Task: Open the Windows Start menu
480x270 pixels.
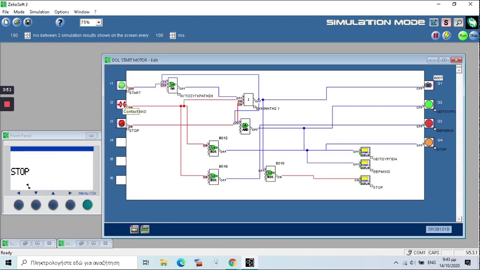Action: (9, 262)
